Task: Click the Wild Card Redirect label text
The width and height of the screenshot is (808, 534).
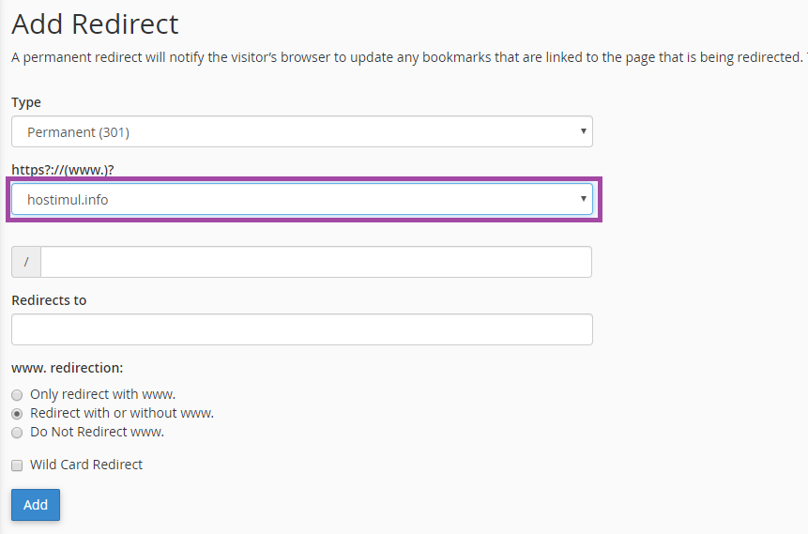Action: pyautogui.click(x=86, y=465)
